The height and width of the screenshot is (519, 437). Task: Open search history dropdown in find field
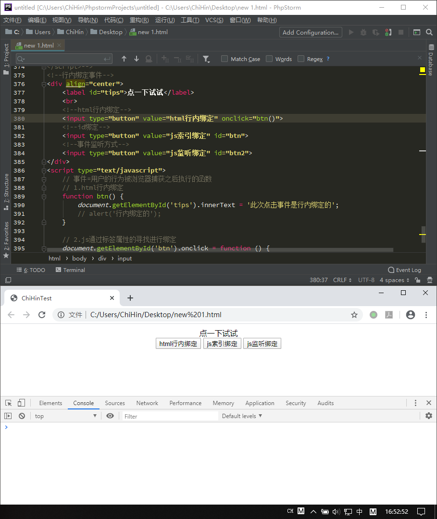21,59
